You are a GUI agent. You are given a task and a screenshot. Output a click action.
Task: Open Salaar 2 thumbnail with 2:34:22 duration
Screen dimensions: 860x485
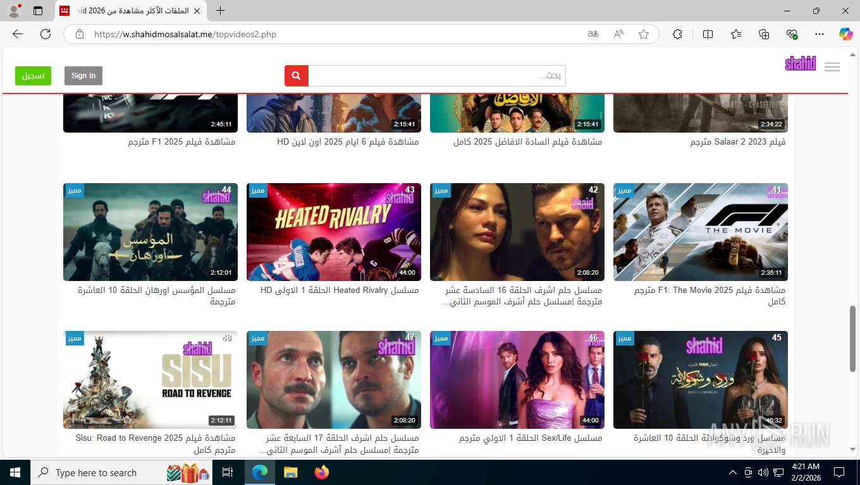701,114
